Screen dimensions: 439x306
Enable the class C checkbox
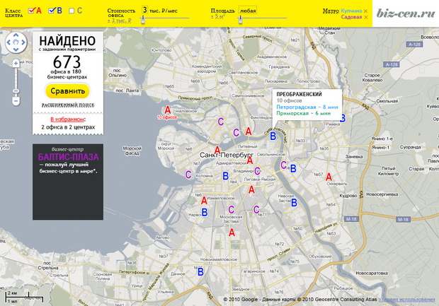click(72, 11)
